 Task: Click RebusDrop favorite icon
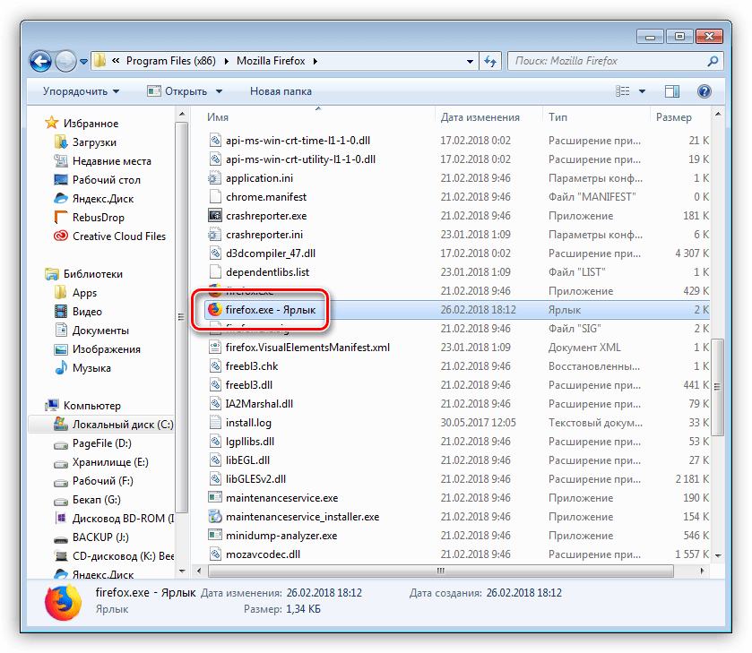click(61, 217)
